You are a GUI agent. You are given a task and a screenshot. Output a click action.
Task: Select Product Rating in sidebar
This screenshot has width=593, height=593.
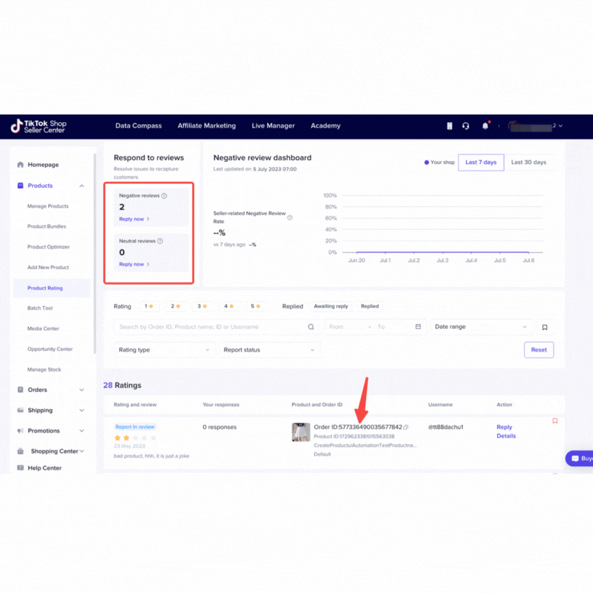tap(51, 288)
